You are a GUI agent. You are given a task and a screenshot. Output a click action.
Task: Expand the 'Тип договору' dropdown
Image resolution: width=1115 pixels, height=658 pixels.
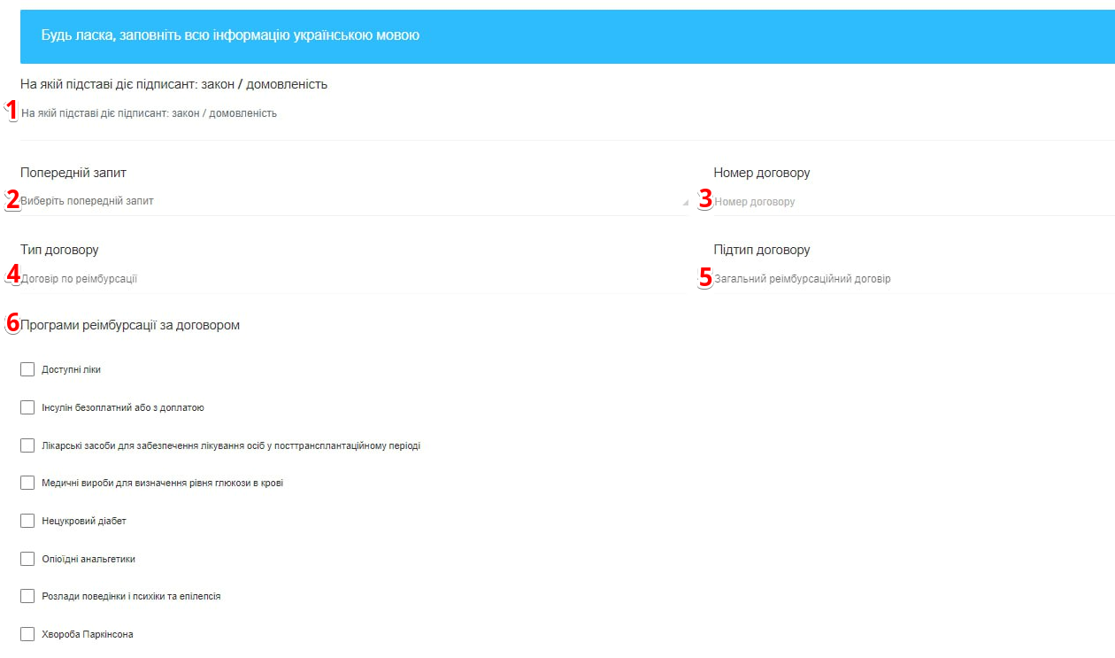(x=345, y=279)
